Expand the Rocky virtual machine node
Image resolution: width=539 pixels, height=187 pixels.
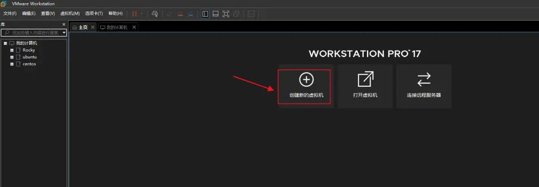pyautogui.click(x=12, y=50)
